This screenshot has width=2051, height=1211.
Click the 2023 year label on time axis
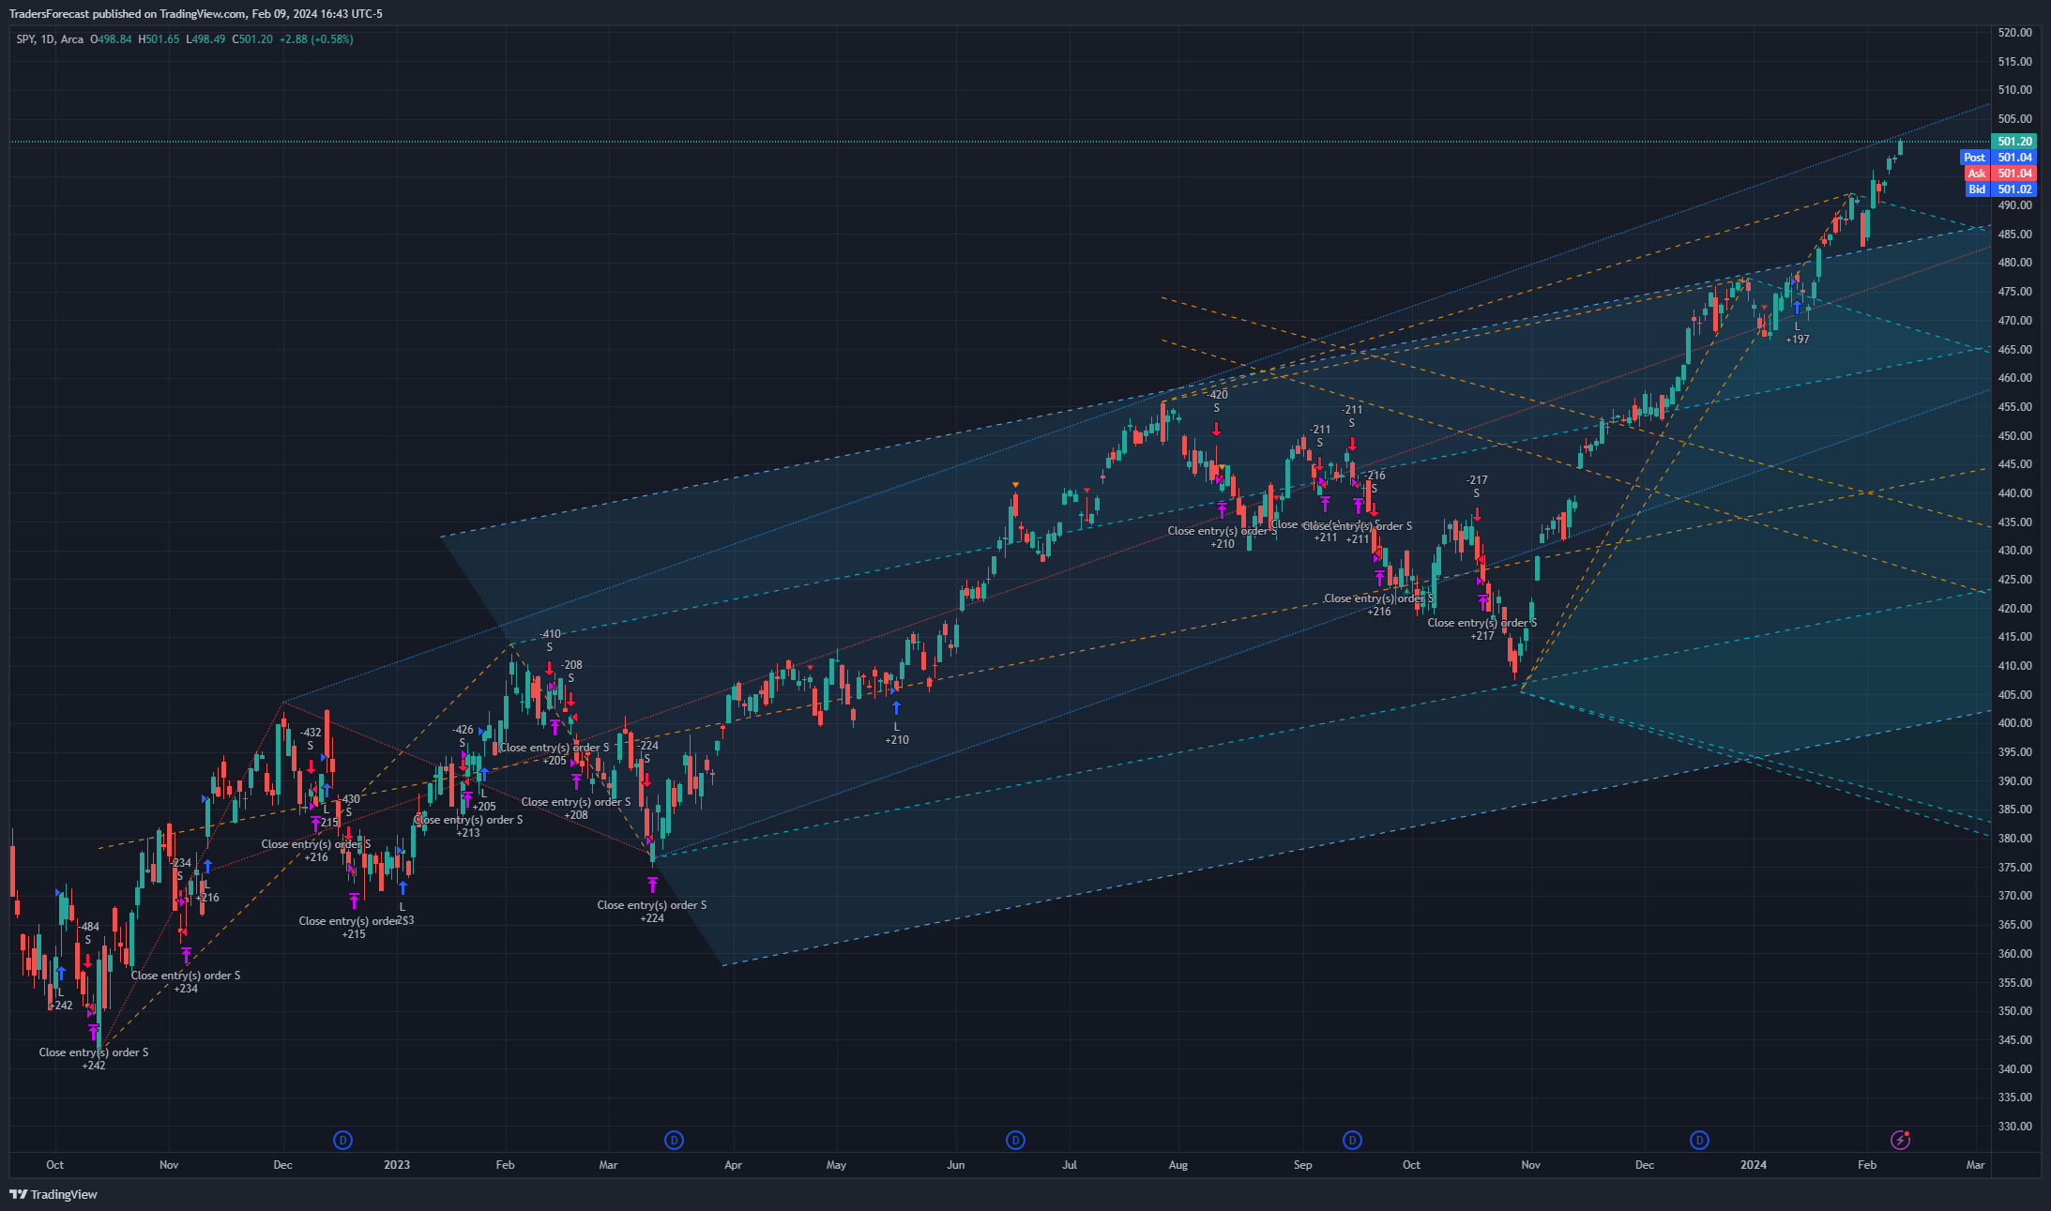click(397, 1165)
